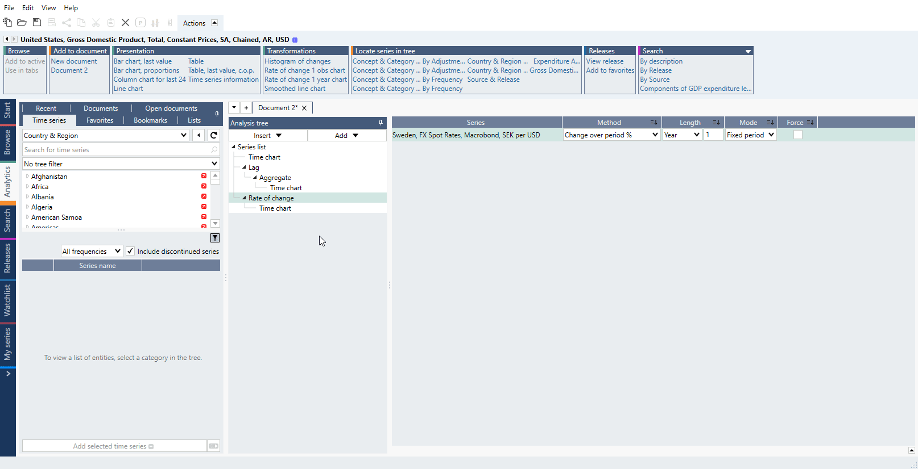Click the search magnifier in time series box
Viewport: 918px width, 469px height.
pyautogui.click(x=214, y=150)
